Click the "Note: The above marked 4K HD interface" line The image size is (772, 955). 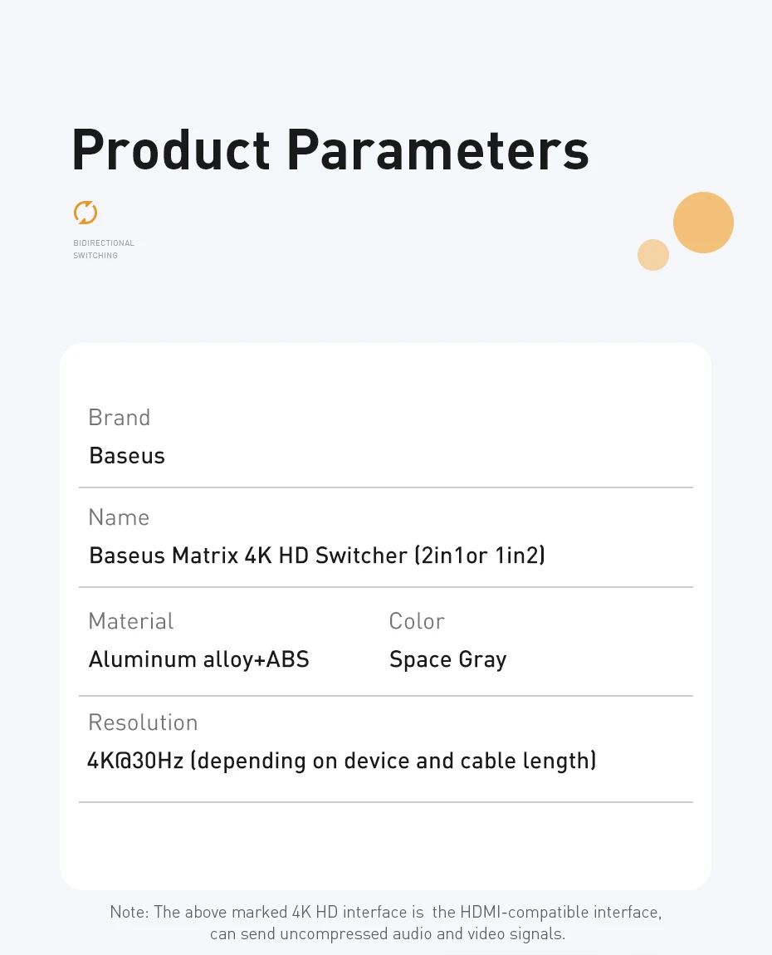pos(386,912)
